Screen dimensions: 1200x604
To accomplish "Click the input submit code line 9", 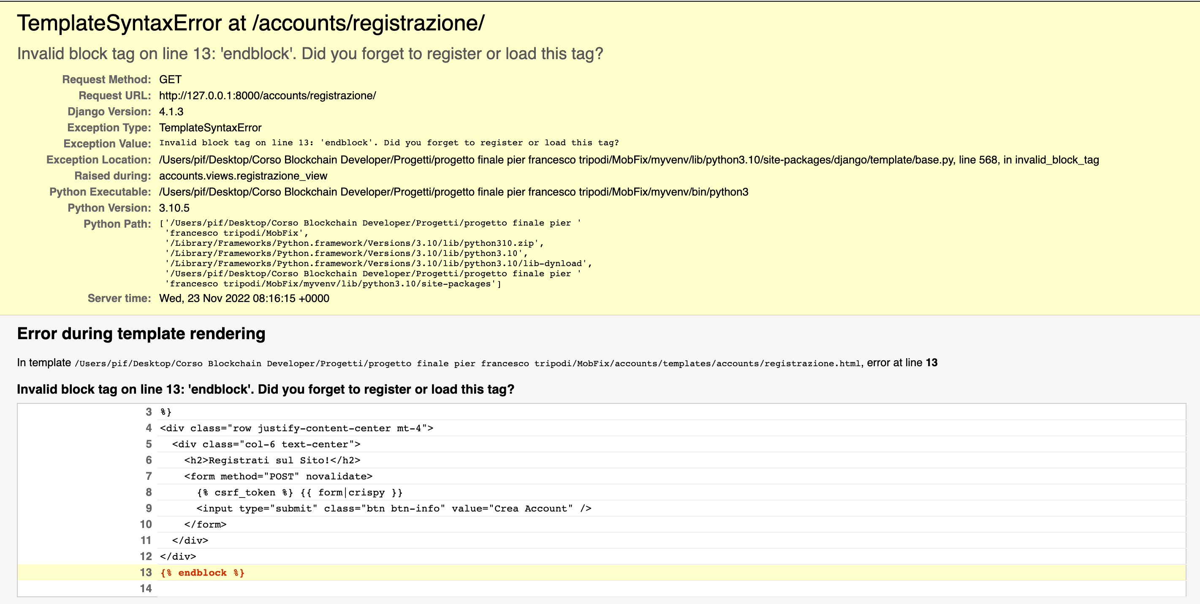I will click(x=394, y=509).
